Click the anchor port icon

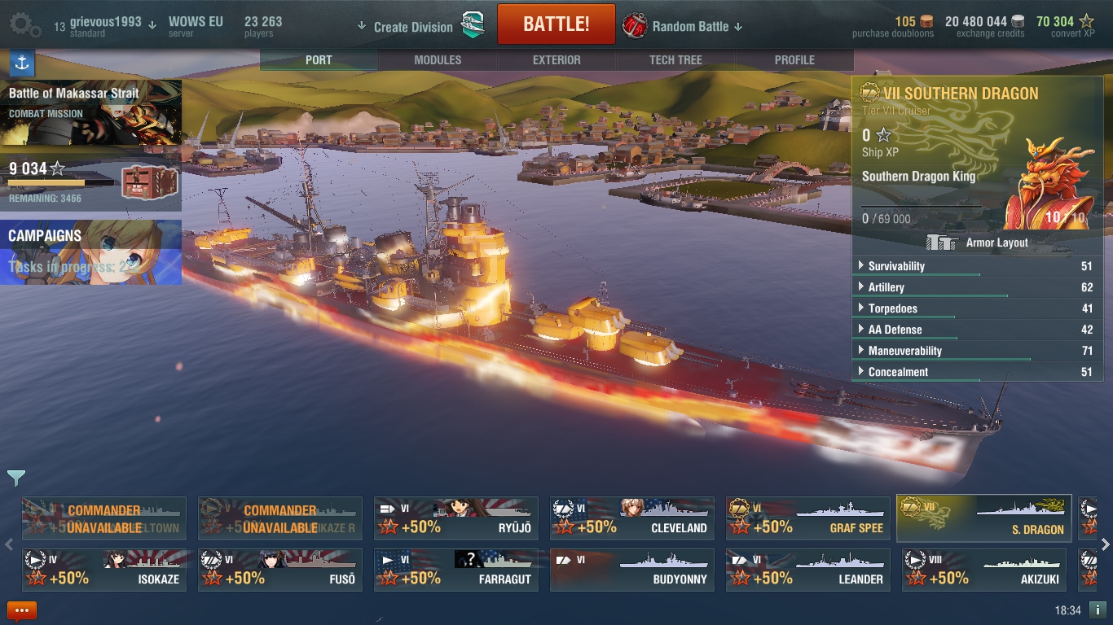[x=22, y=63]
